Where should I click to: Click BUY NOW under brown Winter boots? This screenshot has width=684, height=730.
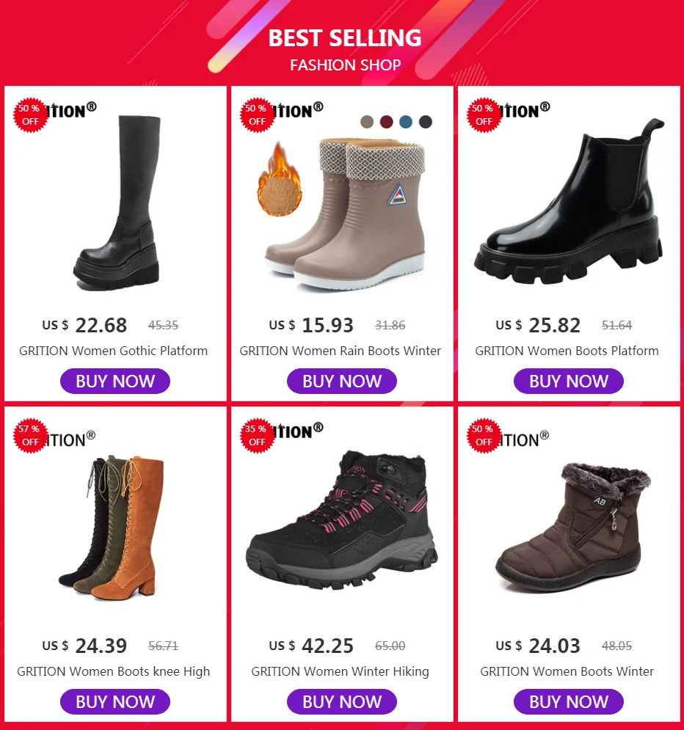[569, 701]
